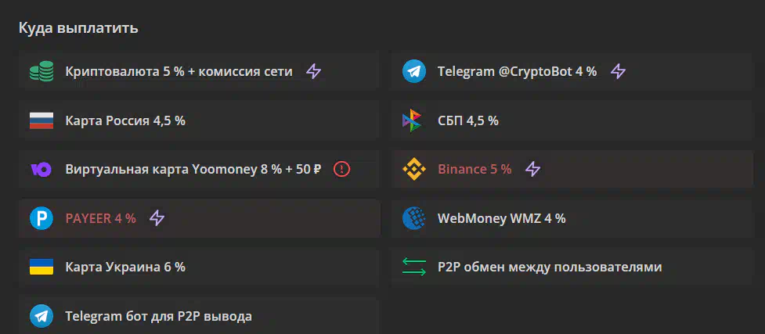
Task: Click the WebMoney globe icon
Action: pos(413,218)
